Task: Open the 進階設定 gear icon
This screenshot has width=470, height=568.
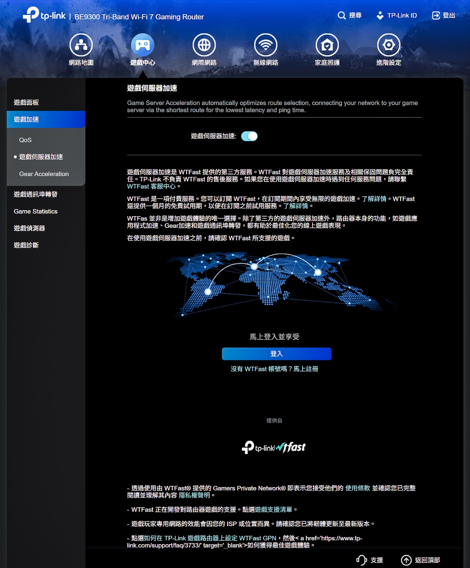Action: [x=389, y=45]
